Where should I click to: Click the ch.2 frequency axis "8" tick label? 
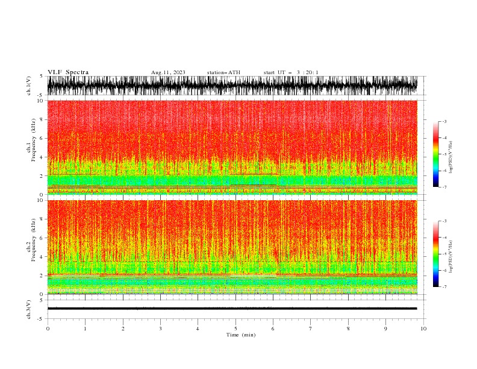tap(42, 219)
